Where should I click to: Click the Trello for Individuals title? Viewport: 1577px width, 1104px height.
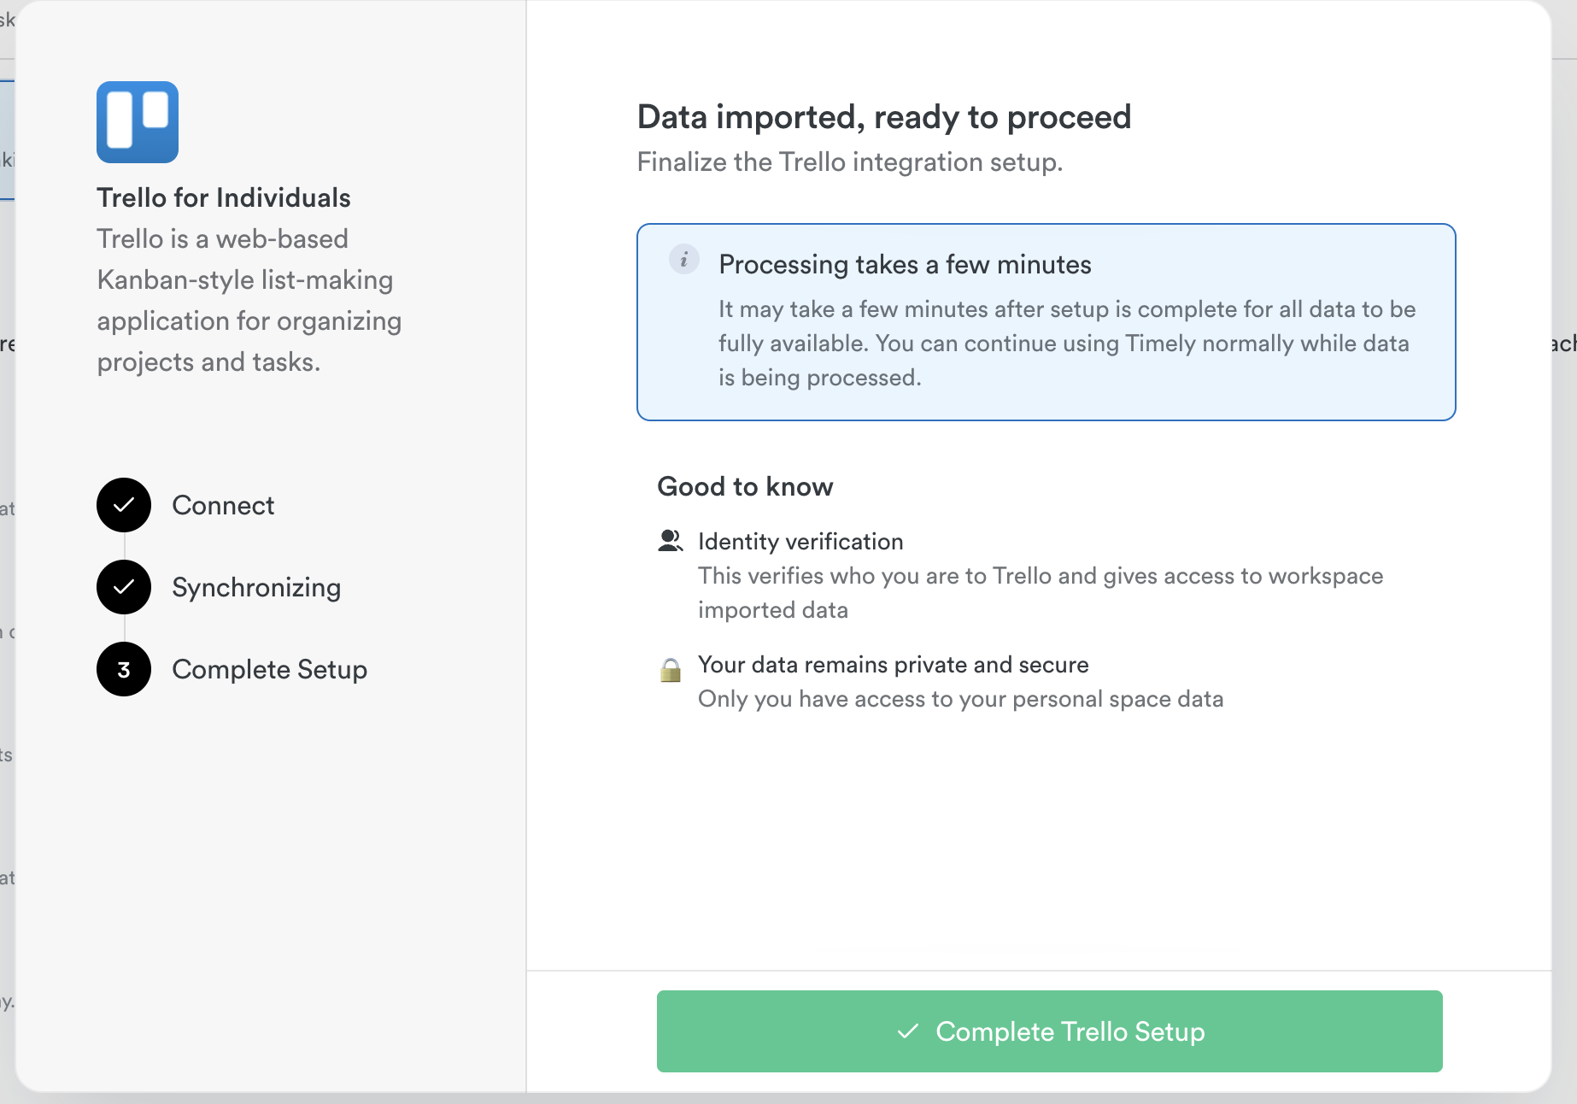click(224, 197)
